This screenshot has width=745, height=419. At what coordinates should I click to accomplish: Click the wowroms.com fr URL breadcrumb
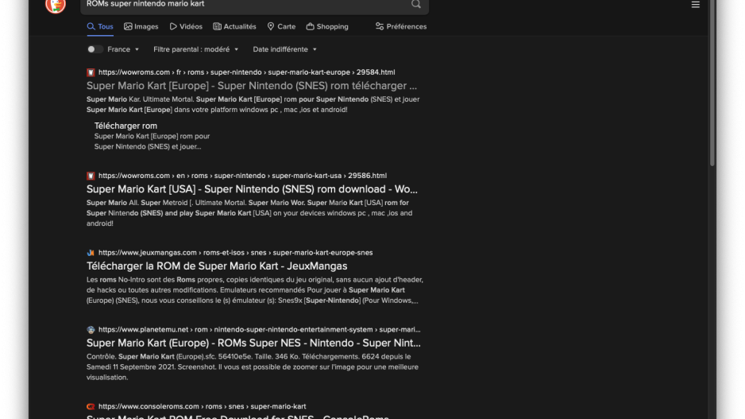coord(246,72)
